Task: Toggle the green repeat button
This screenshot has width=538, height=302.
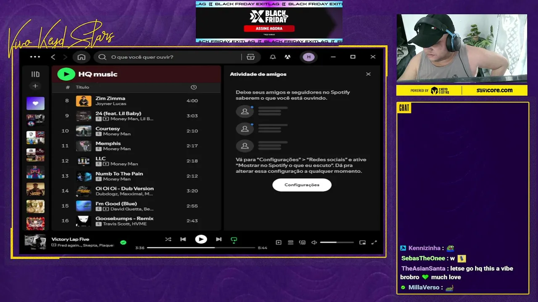Action: [x=234, y=240]
